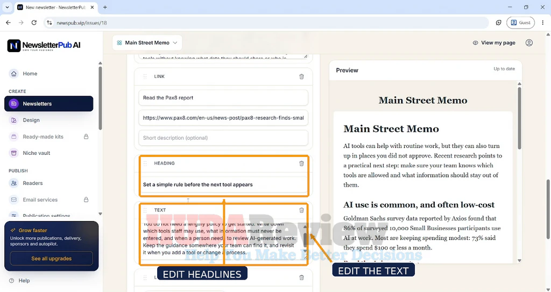This screenshot has width=551, height=292.
Task: Click the Up to date status
Action: point(504,69)
